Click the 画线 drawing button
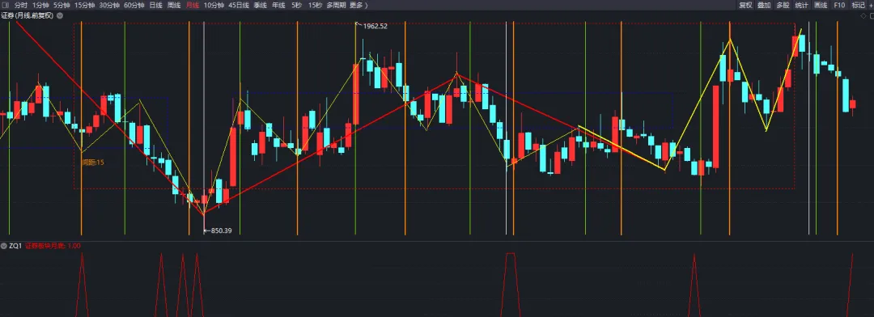 click(821, 5)
